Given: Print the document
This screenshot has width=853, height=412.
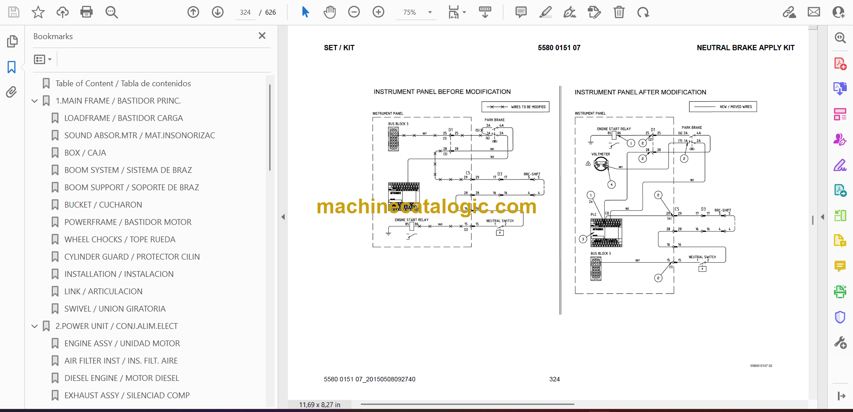Looking at the screenshot, I should click(87, 12).
